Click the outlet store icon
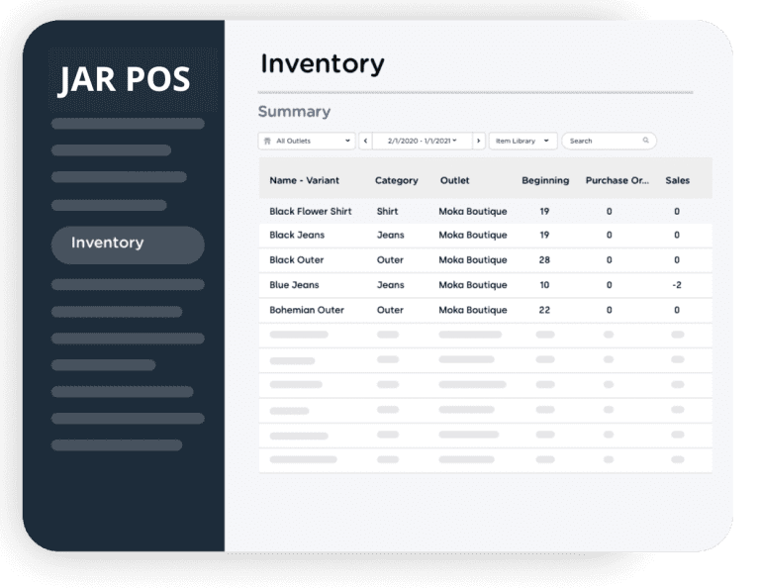 pyautogui.click(x=267, y=141)
